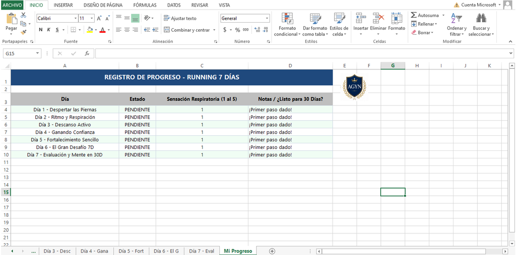Increase font size with the larger A
The width and height of the screenshot is (516, 255).
tap(99, 19)
